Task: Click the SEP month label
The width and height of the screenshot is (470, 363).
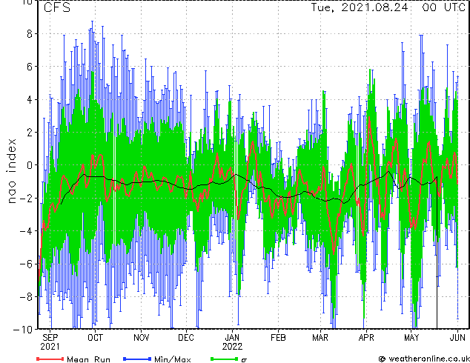Action: pyautogui.click(x=50, y=338)
